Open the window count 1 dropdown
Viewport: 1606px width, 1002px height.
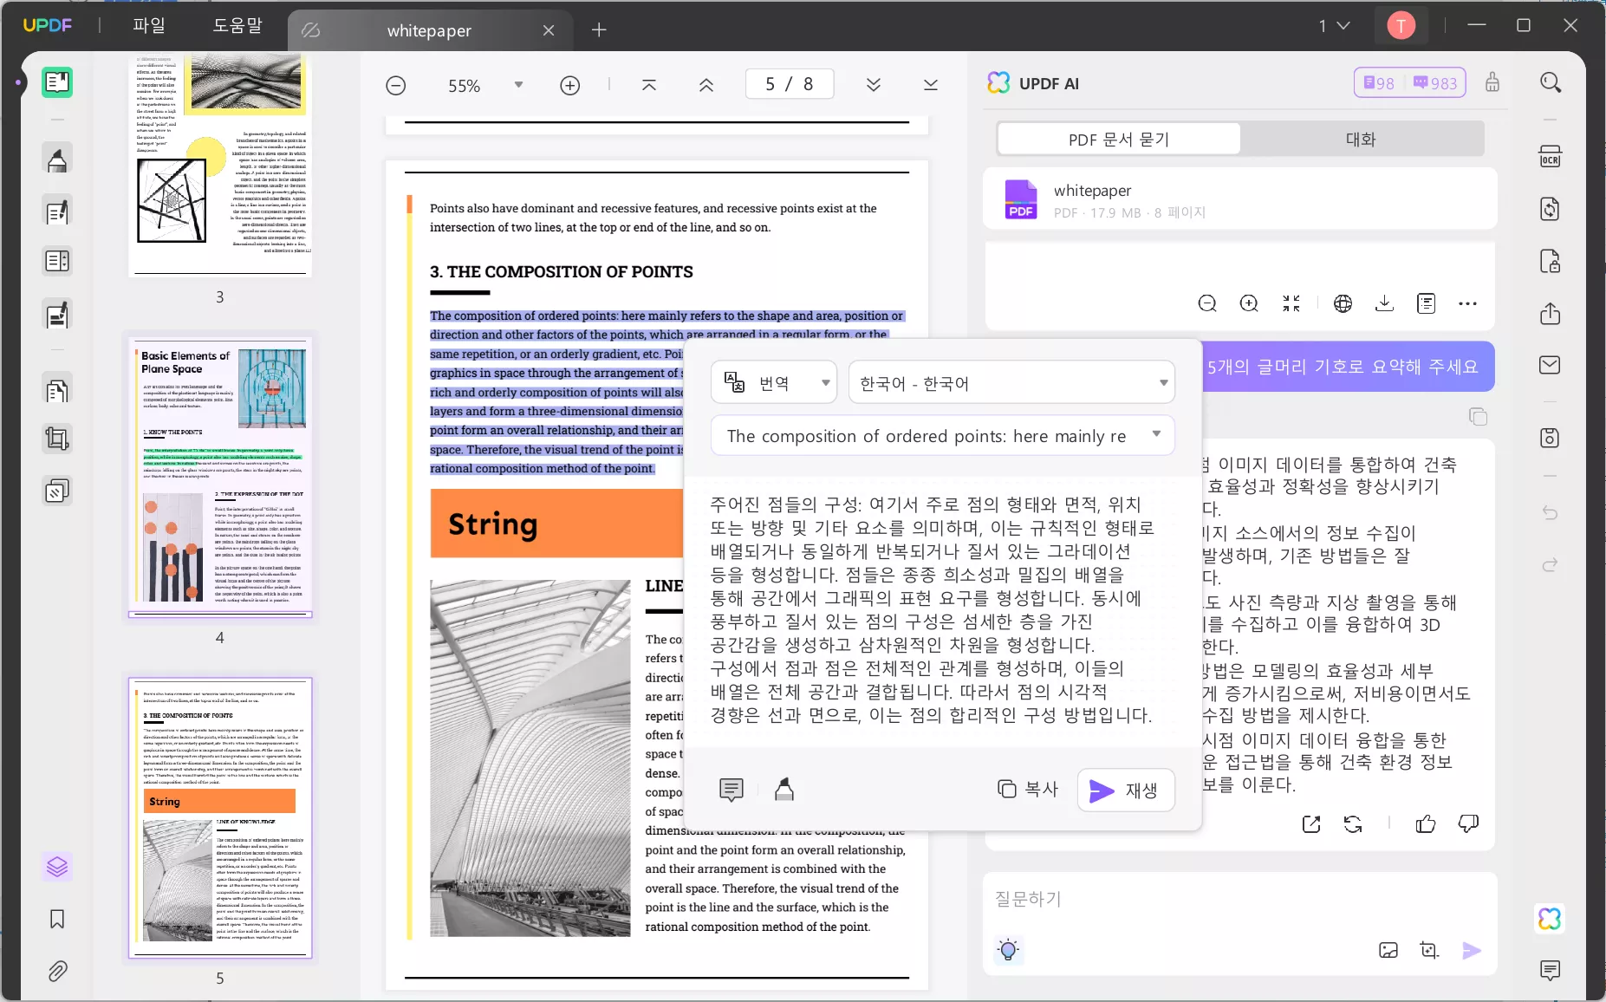tap(1335, 26)
